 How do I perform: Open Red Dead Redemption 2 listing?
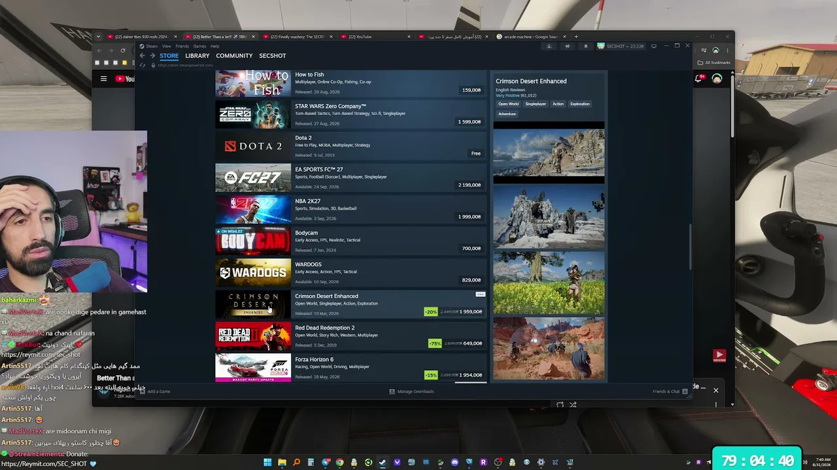coord(352,336)
